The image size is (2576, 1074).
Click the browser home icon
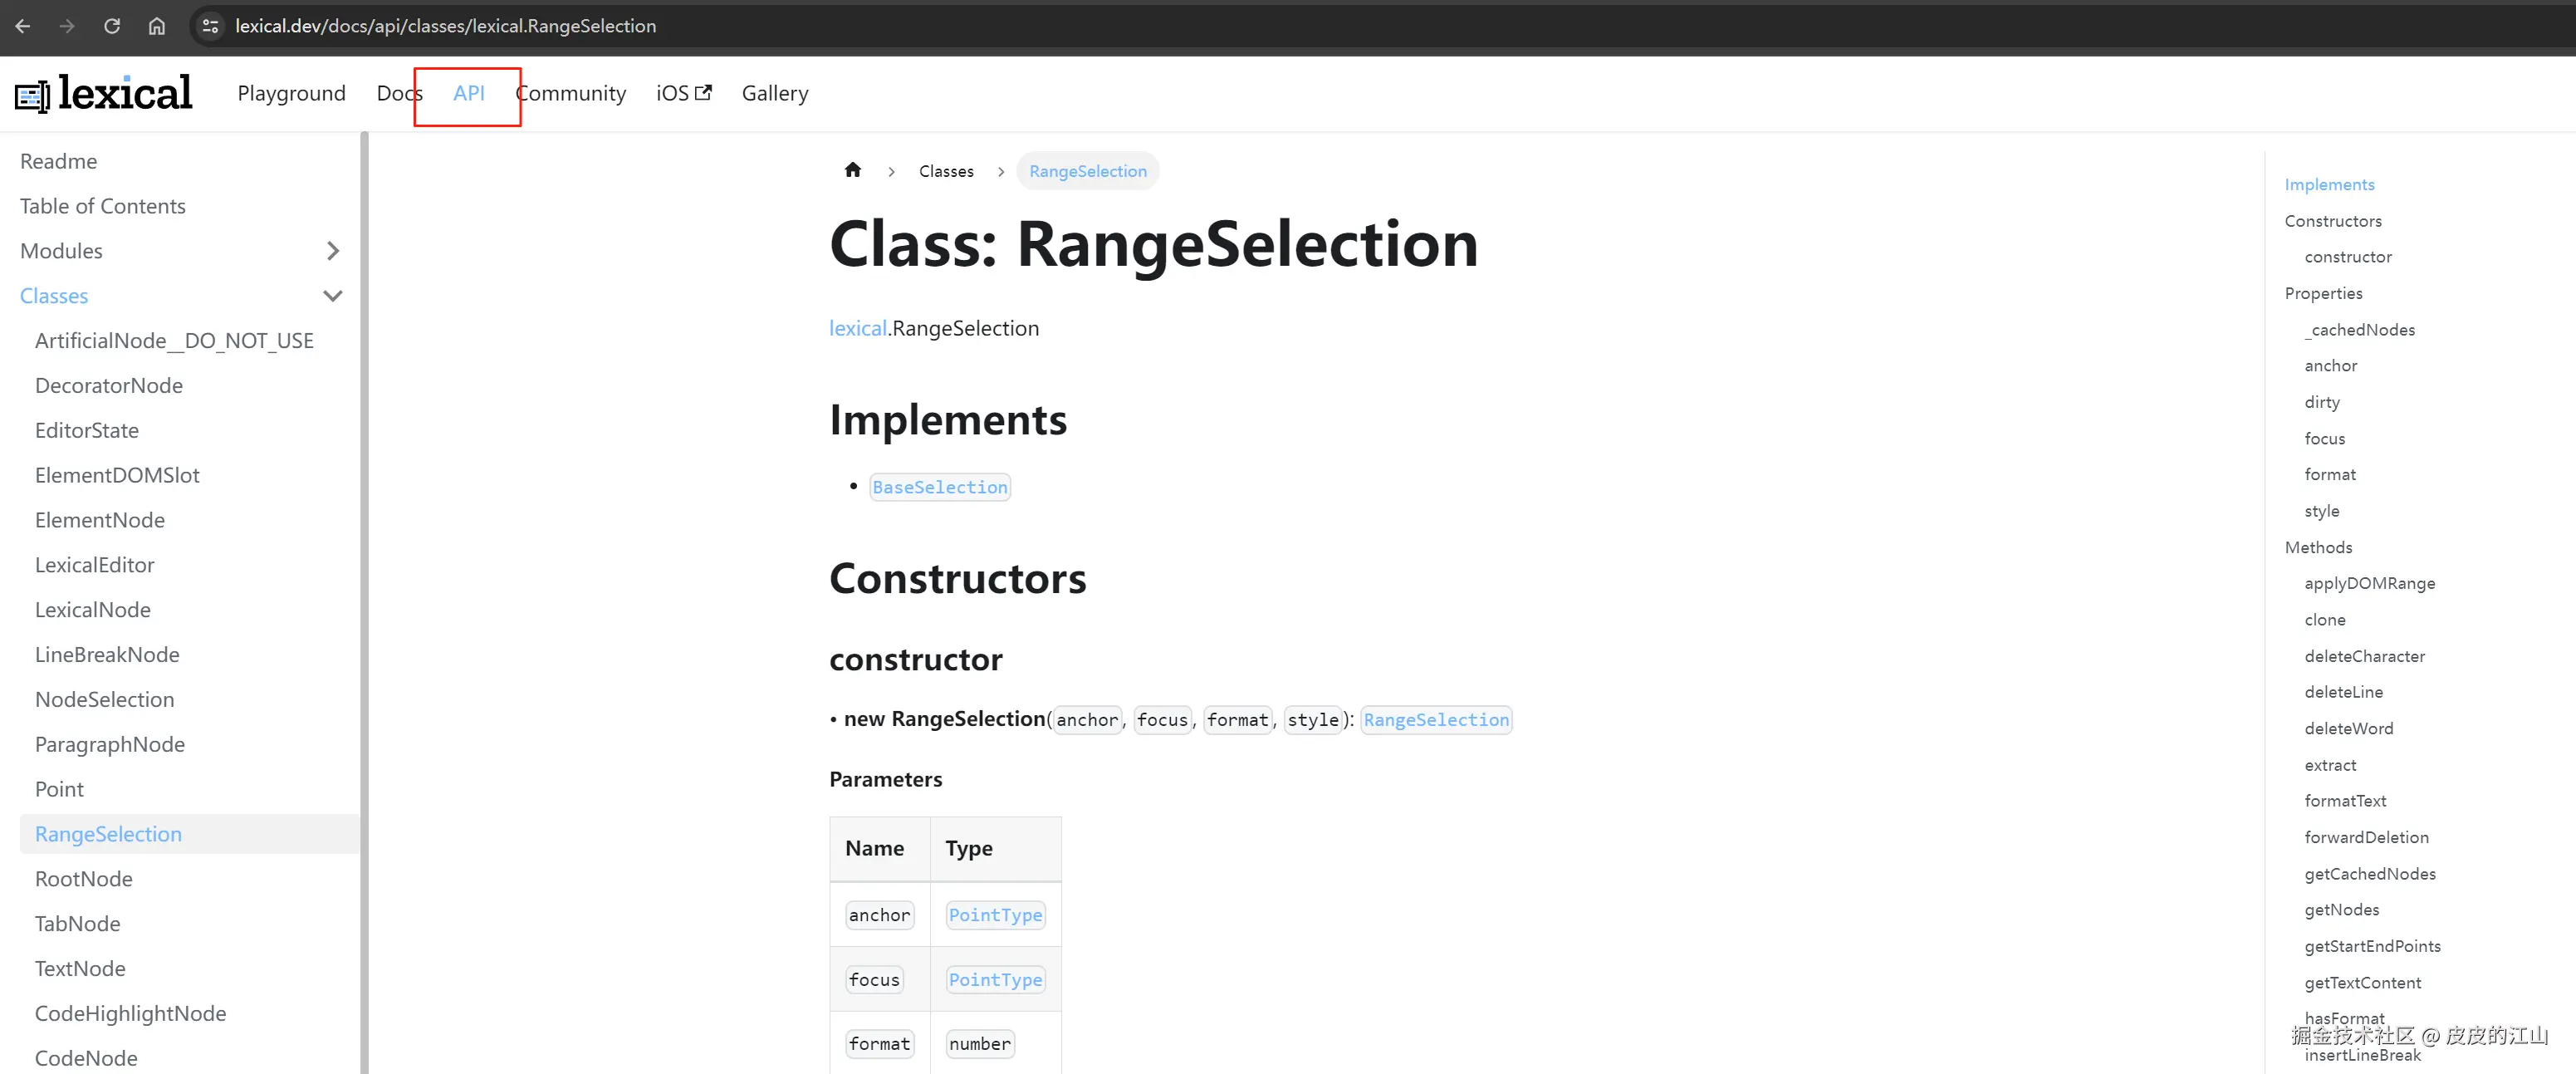point(157,26)
